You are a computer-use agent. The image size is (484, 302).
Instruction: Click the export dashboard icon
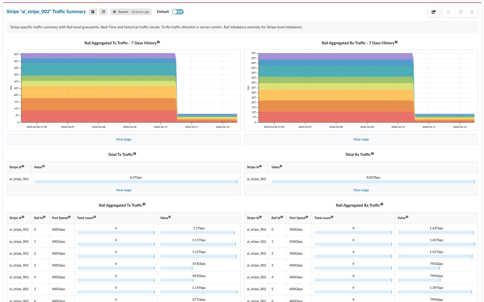click(x=433, y=12)
